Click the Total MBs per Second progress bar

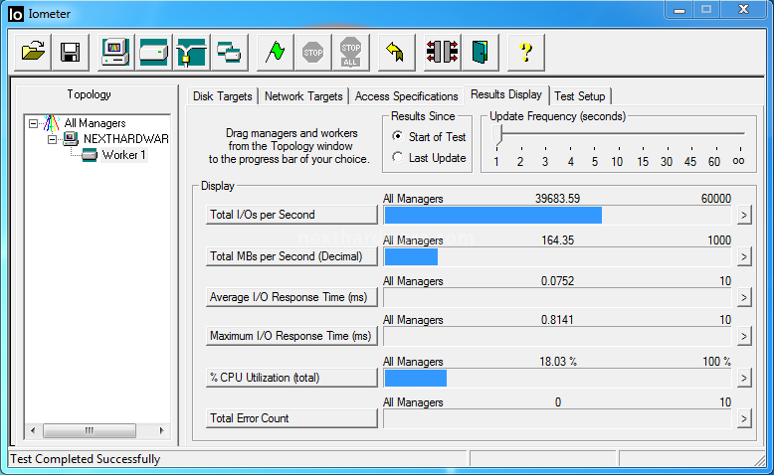click(557, 256)
